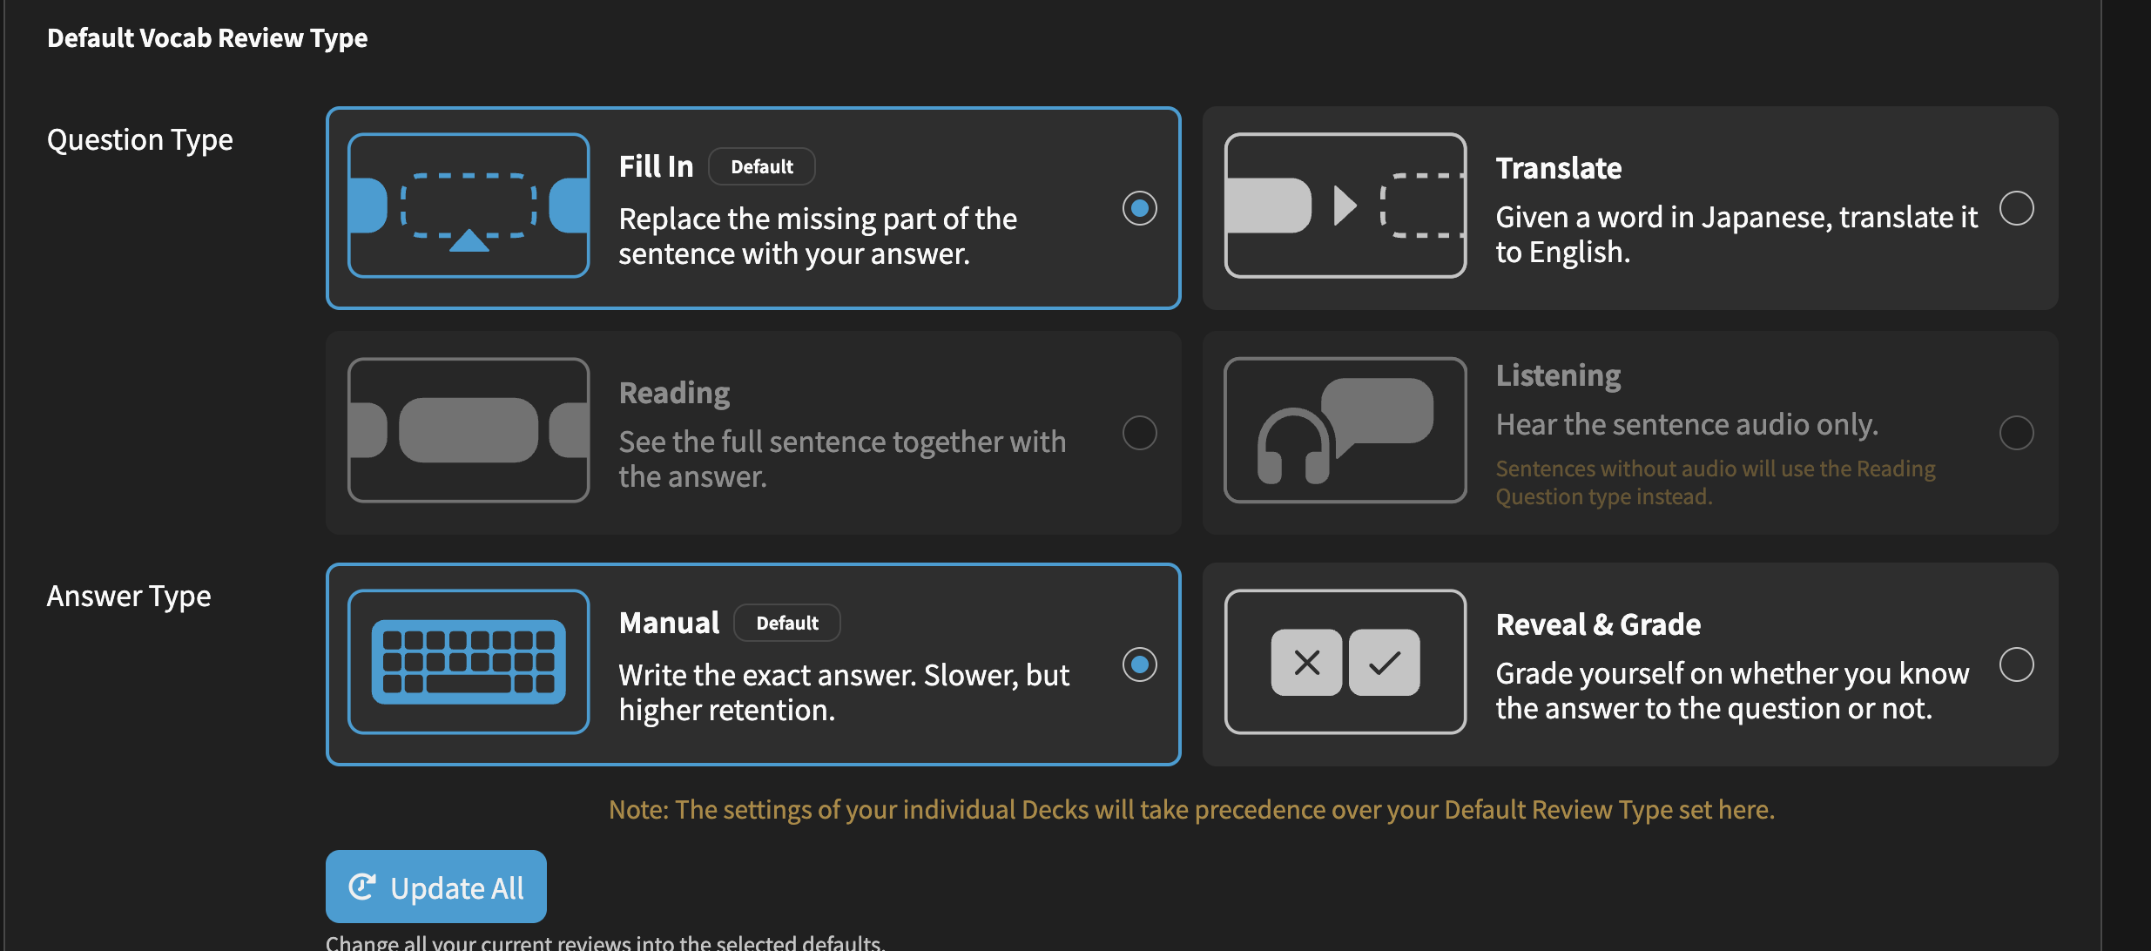Image resolution: width=2151 pixels, height=951 pixels.
Task: Select the Fill In radio button
Action: click(x=1139, y=208)
